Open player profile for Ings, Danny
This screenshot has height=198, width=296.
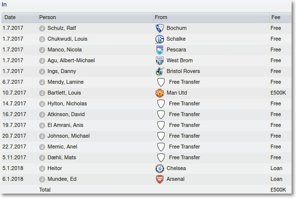point(62,72)
